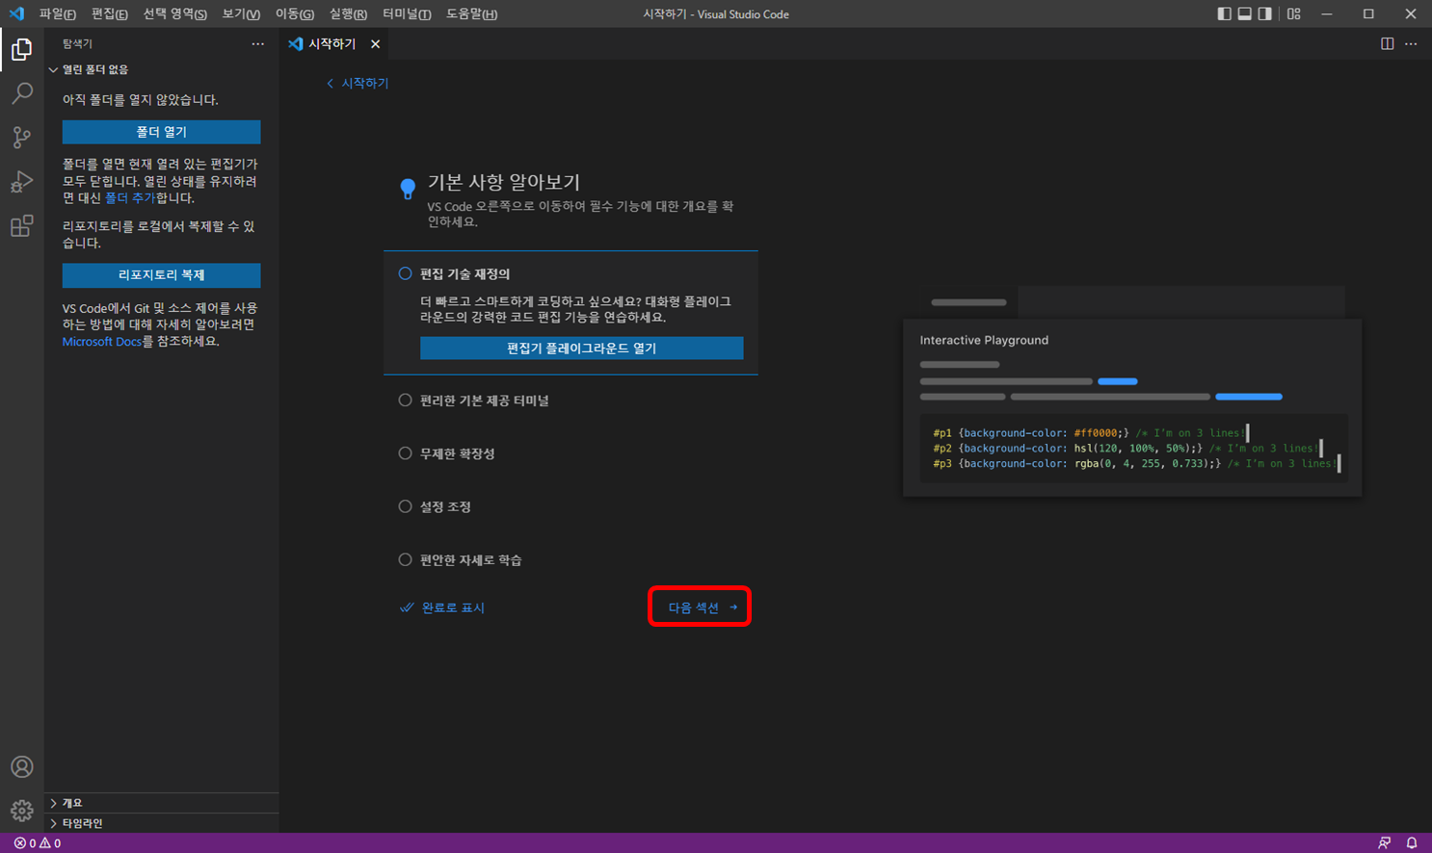Open the 폴더 추가 link
Screen dimensions: 1432x853
tap(129, 198)
